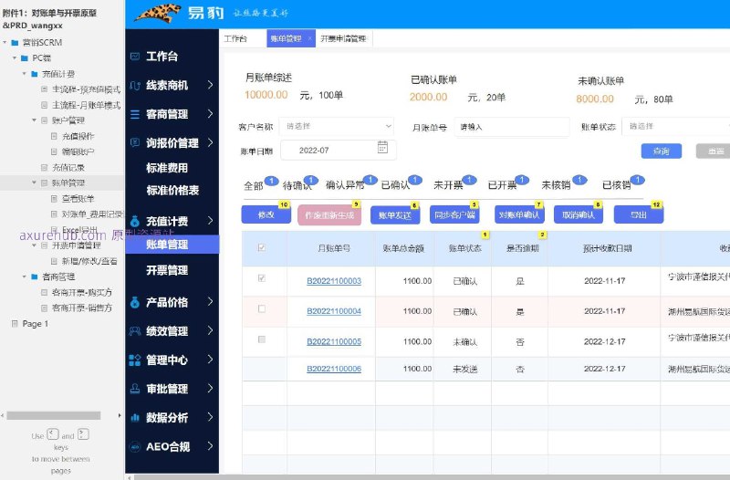Click the left arrow key icon in navigation hint

tap(53, 435)
